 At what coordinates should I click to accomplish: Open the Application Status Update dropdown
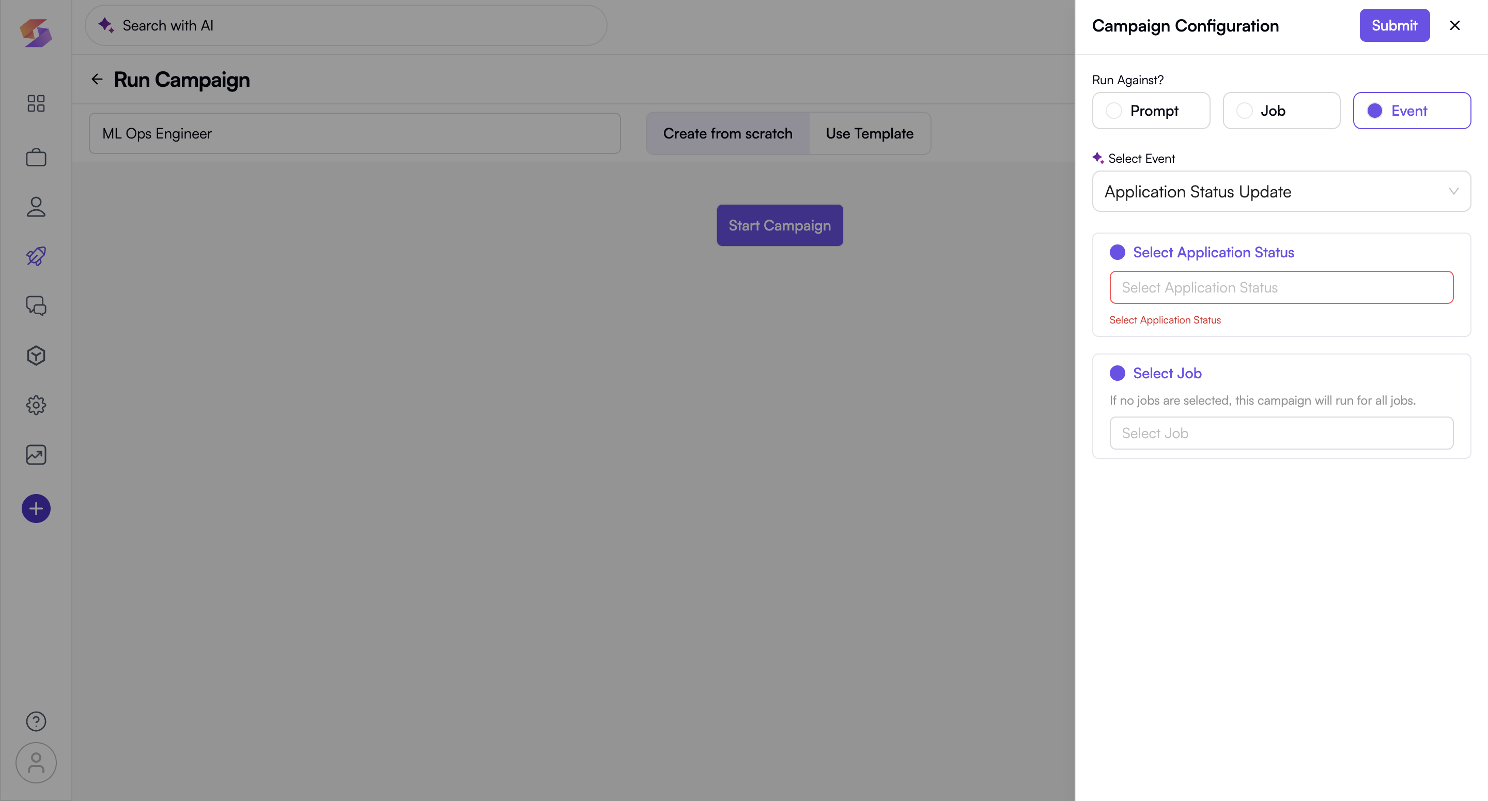(x=1281, y=191)
